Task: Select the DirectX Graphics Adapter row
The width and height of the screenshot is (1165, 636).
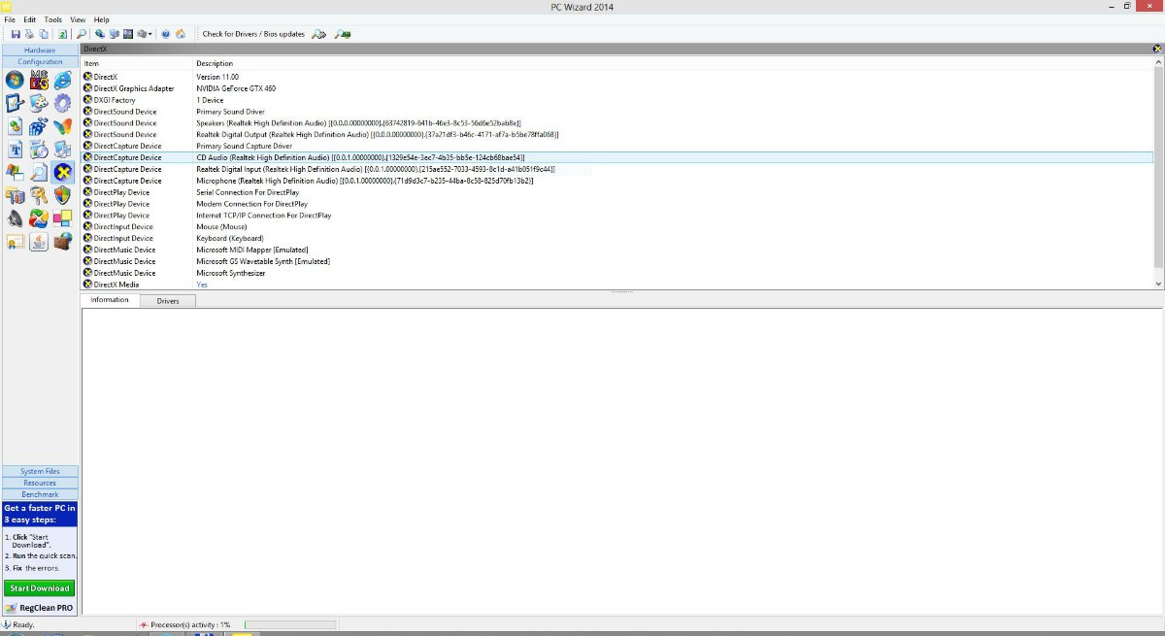Action: [617, 88]
